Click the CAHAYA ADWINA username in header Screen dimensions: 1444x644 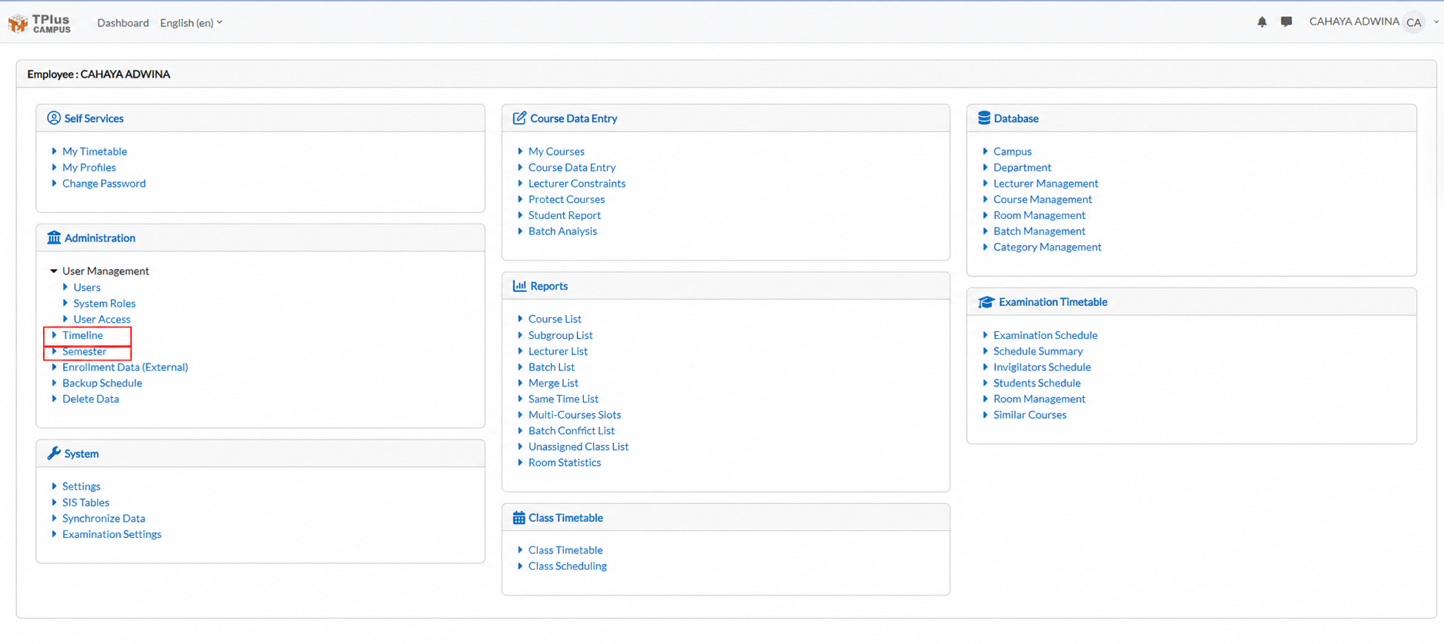tap(1354, 22)
